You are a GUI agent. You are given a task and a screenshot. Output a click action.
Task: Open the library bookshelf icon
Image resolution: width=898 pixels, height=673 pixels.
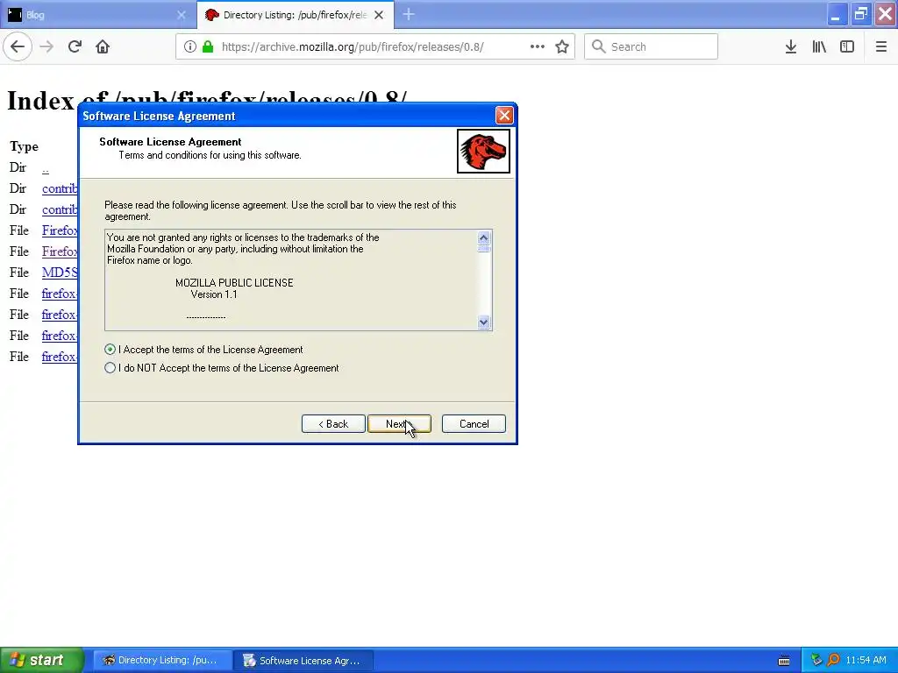pos(819,46)
